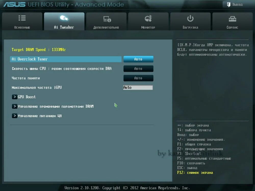Open Частота памяти Авто dropdown

pyautogui.click(x=138, y=78)
